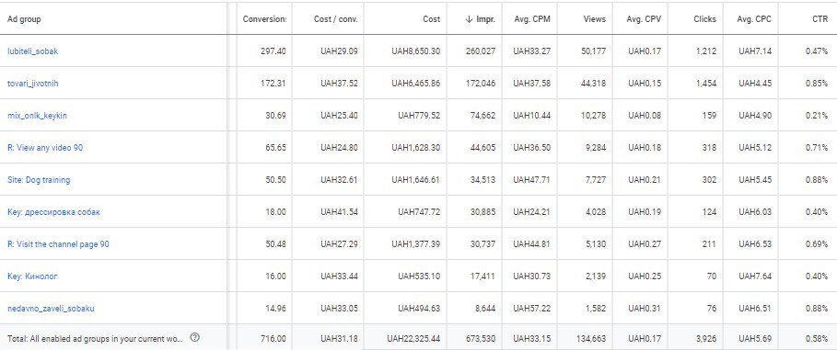Screen dimensions: 837x350
Task: Sort by the Clicks column header
Action: click(x=705, y=19)
